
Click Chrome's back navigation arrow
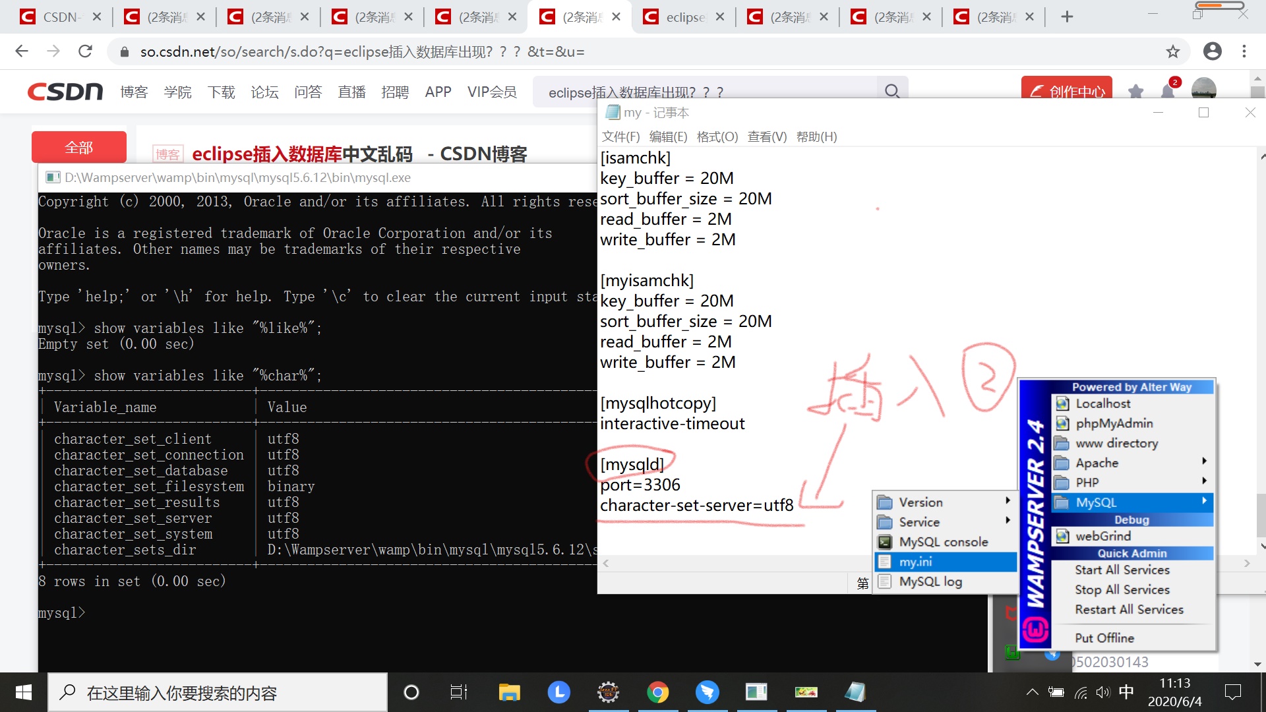pyautogui.click(x=22, y=51)
